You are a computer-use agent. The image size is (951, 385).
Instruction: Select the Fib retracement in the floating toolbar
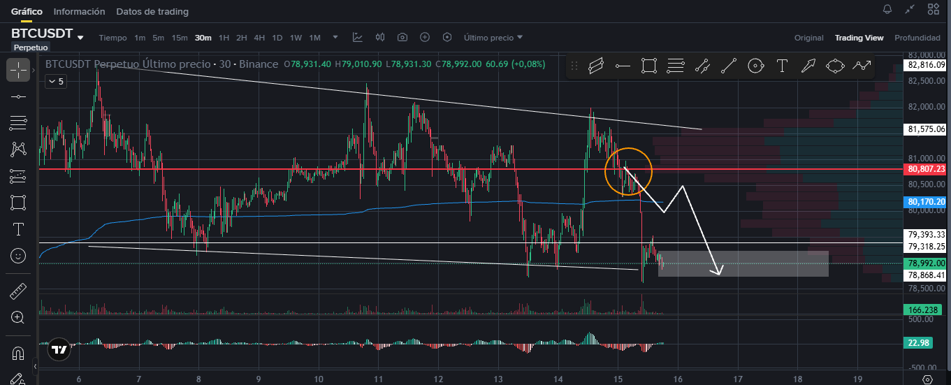(x=676, y=66)
